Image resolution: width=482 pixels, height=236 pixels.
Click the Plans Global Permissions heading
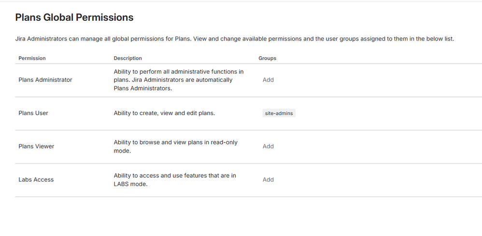(74, 18)
